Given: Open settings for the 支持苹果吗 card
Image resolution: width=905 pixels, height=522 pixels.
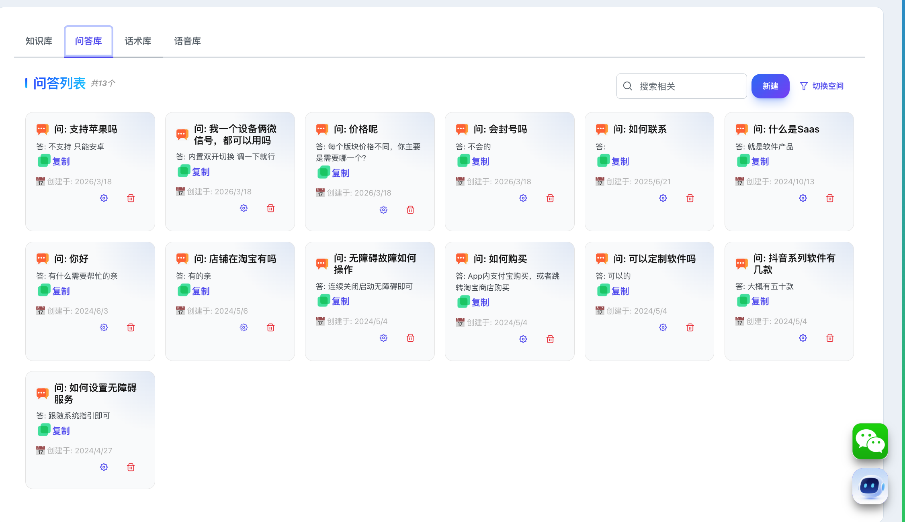Looking at the screenshot, I should click(x=104, y=198).
